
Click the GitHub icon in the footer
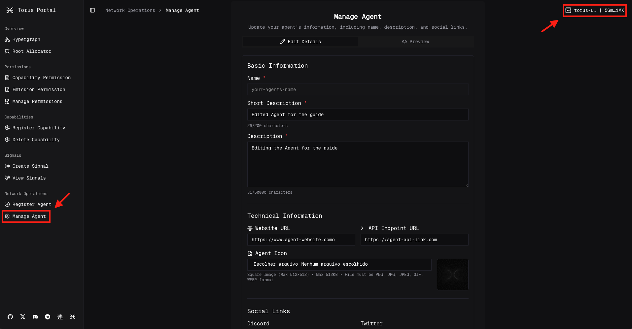tap(10, 317)
